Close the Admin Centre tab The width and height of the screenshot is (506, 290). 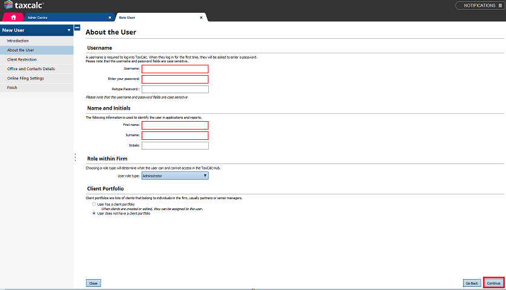(110, 18)
